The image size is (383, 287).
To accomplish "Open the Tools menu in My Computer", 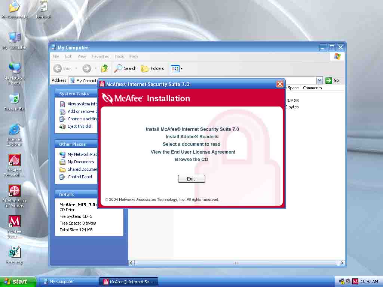I will tap(119, 56).
